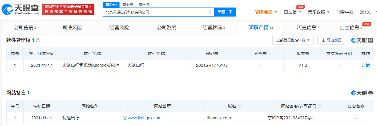
Task: Switch to the 公司发展 tab
Action: coord(166,28)
